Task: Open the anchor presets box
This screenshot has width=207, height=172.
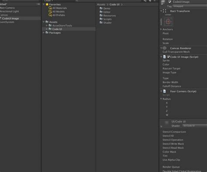Action: pyautogui.click(x=168, y=22)
